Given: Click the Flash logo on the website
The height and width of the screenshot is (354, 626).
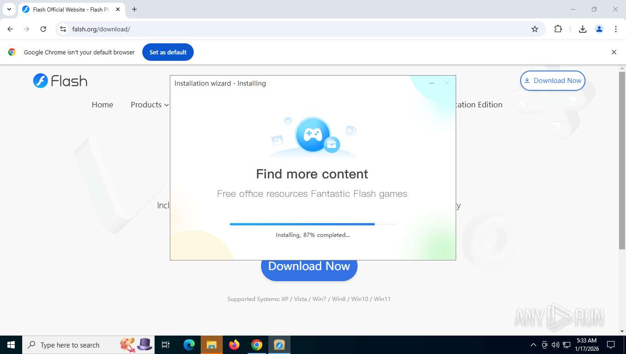Looking at the screenshot, I should [60, 81].
